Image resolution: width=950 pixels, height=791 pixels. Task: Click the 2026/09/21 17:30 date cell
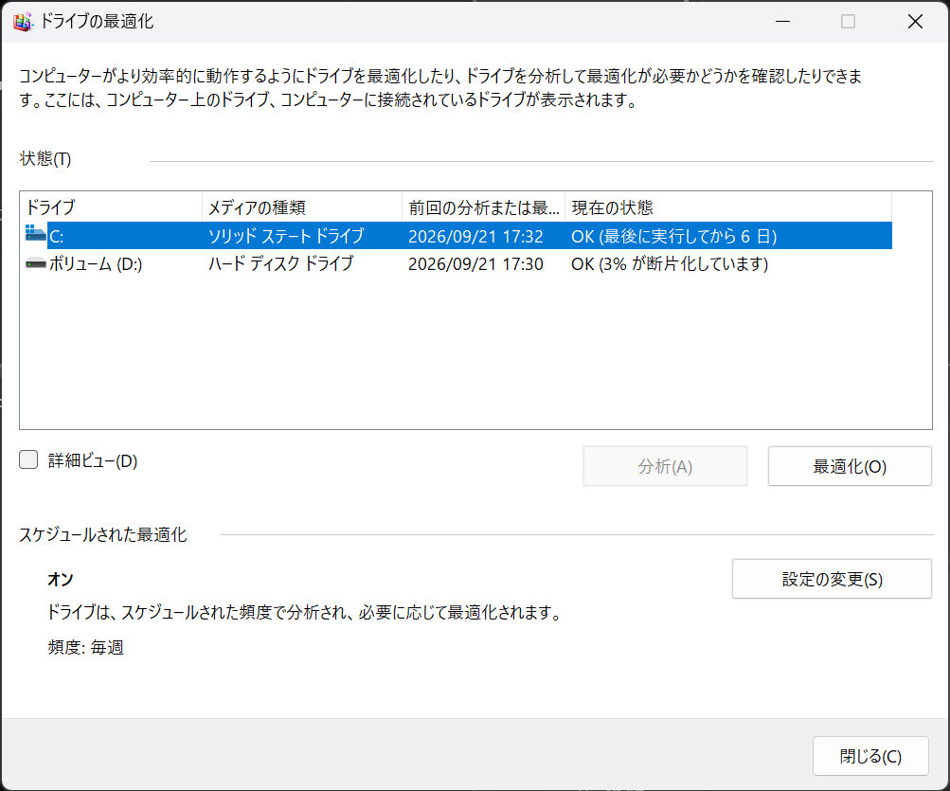(x=475, y=264)
